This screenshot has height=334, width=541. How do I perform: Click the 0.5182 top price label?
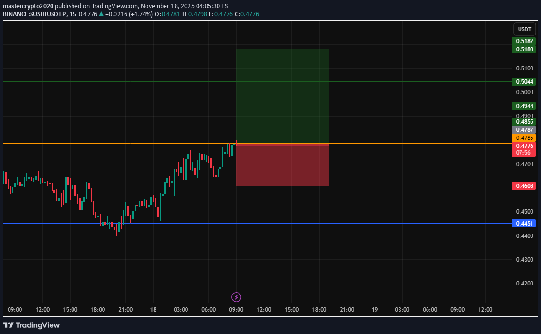coord(524,41)
